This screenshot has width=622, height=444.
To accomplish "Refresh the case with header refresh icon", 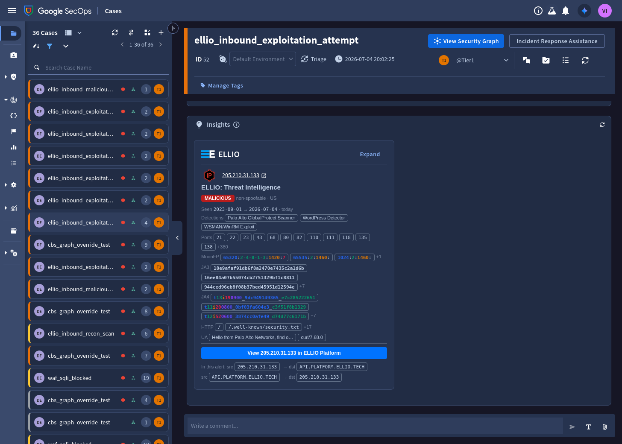I will (585, 60).
